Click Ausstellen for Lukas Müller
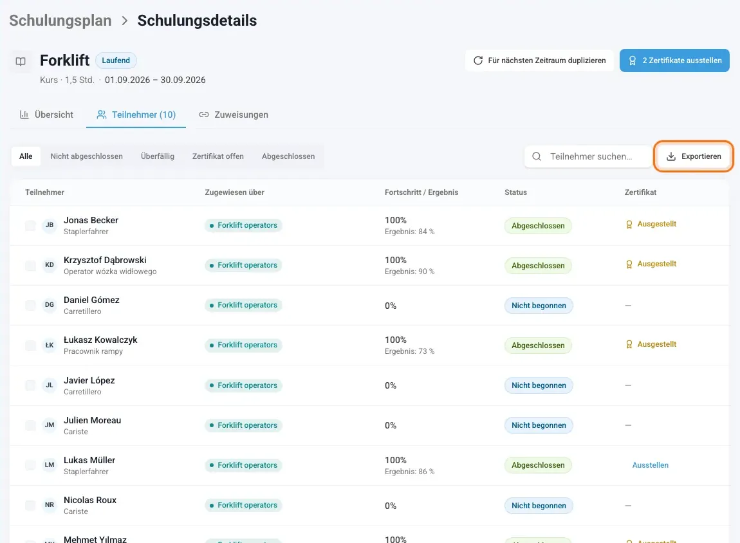740x543 pixels. pos(651,465)
